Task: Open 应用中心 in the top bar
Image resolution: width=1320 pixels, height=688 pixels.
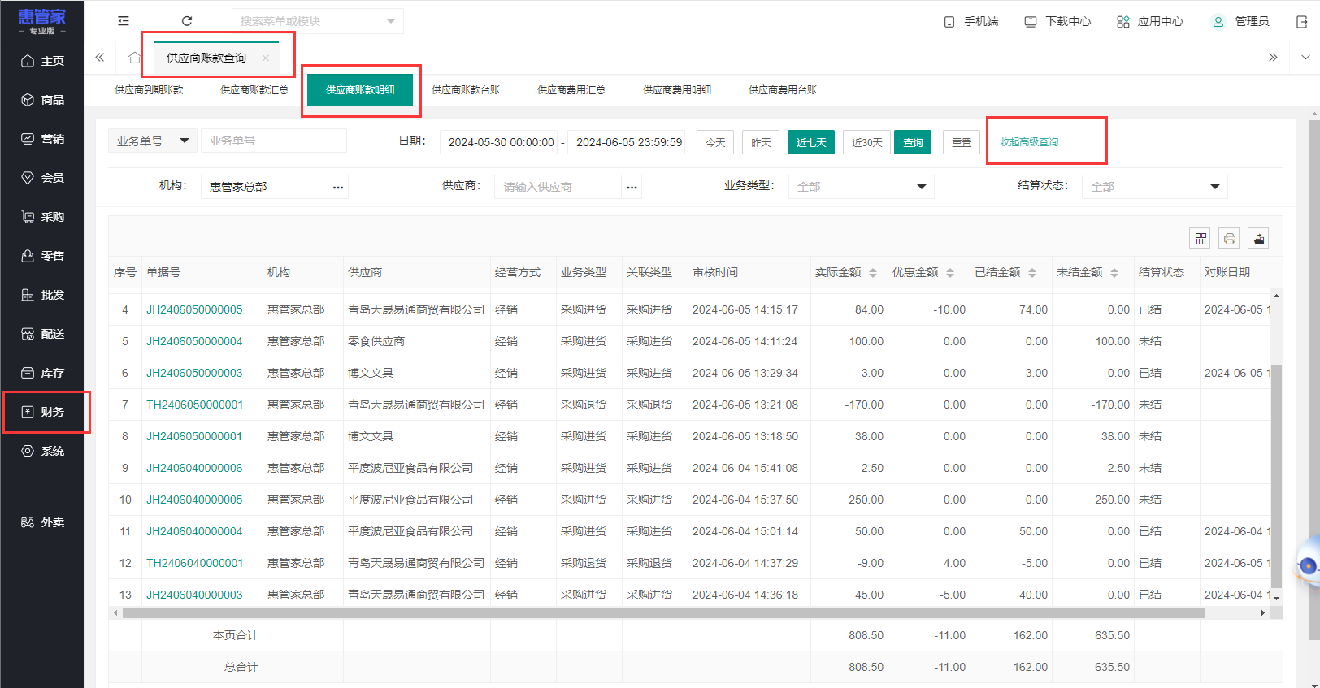Action: point(1150,21)
